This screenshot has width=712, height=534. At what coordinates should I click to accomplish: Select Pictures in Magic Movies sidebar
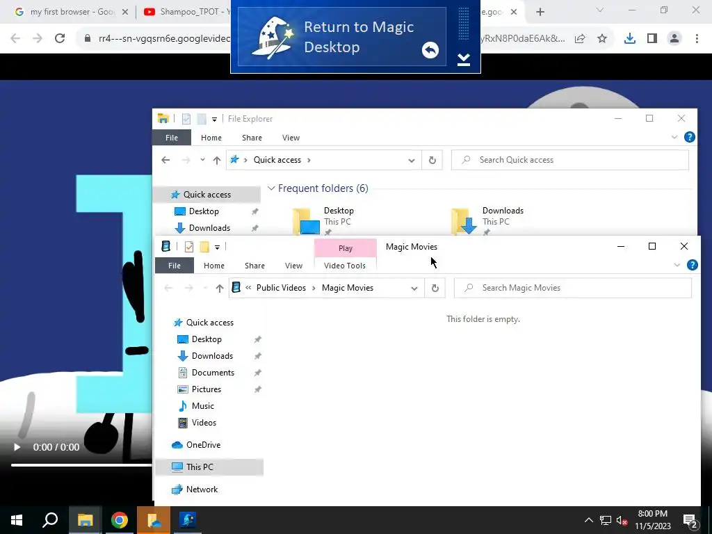coord(206,389)
